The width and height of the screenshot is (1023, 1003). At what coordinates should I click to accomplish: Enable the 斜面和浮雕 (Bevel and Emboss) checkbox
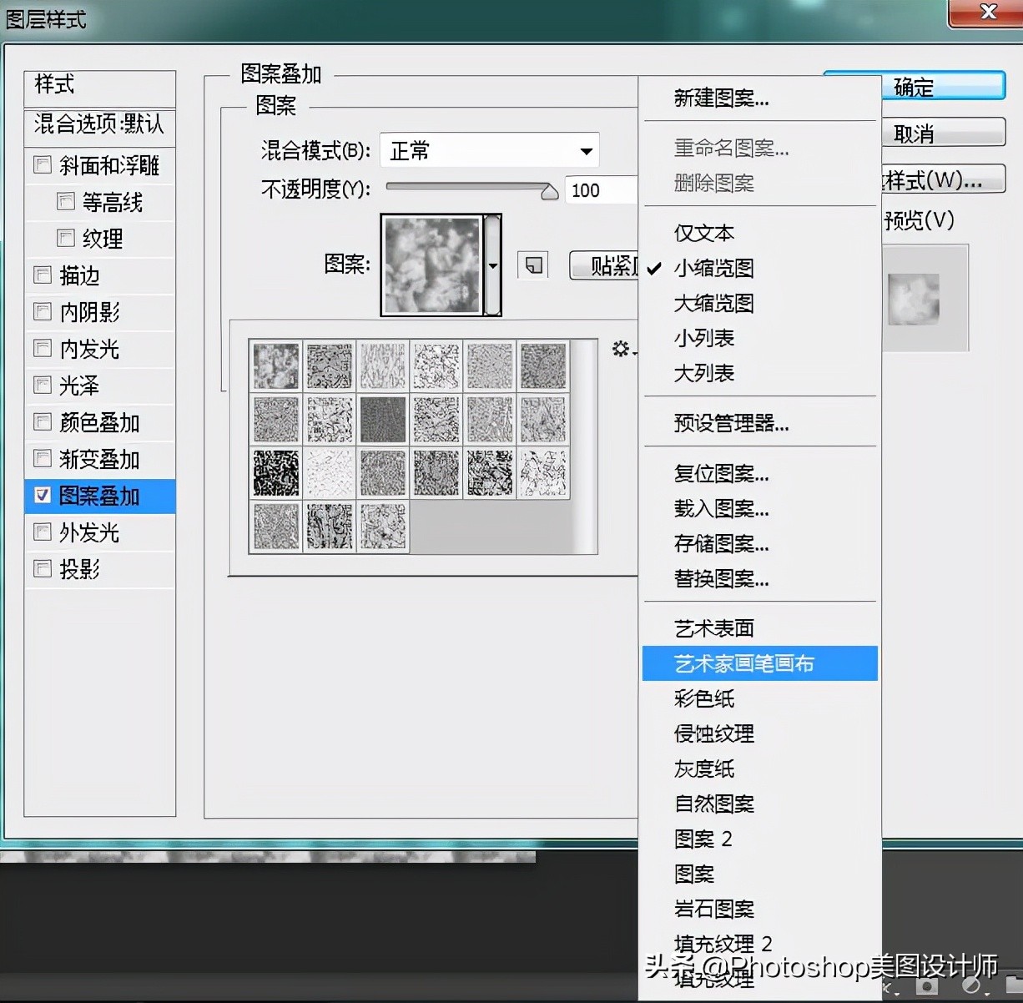[x=42, y=164]
